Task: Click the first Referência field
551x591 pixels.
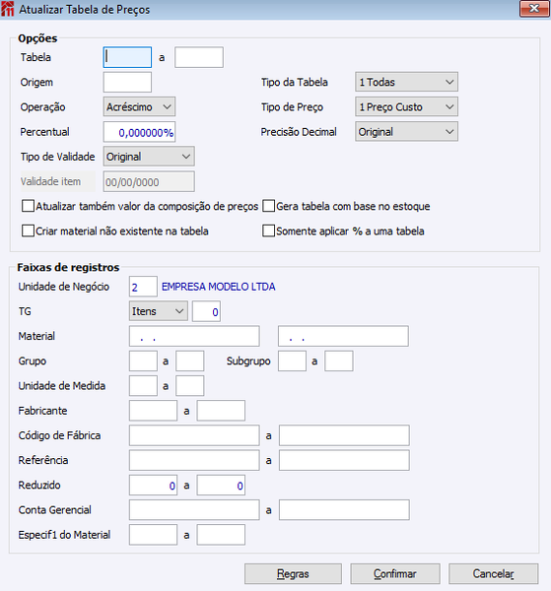Action: click(194, 460)
